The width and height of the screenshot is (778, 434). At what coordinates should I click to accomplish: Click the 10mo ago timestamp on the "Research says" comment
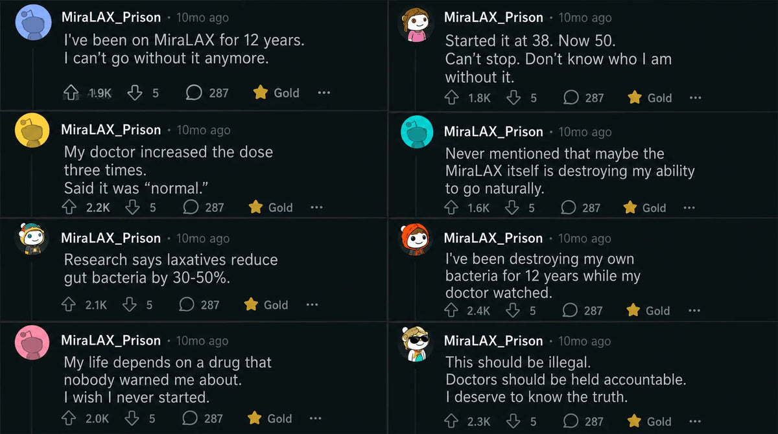tap(203, 238)
